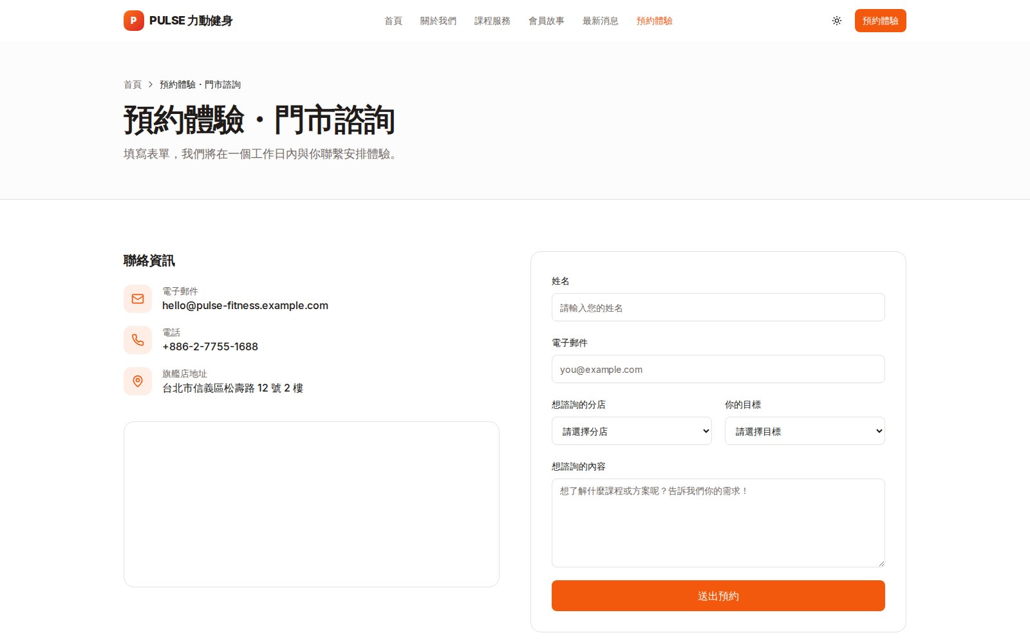Click the textarea resize grip corner
Image resolution: width=1030 pixels, height=644 pixels.
[881, 563]
